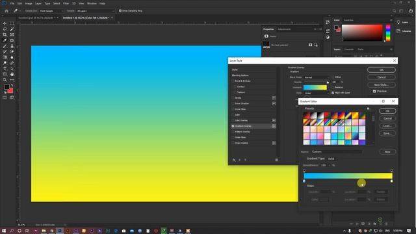Select the Crop tool

pos(5,34)
